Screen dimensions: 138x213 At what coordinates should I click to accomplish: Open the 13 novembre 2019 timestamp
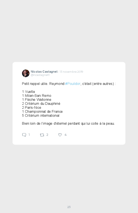(71, 72)
